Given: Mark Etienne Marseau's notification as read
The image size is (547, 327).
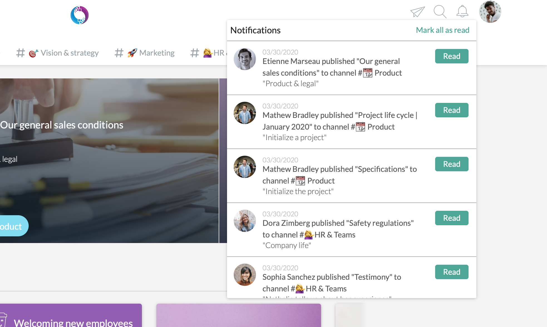Looking at the screenshot, I should point(451,56).
